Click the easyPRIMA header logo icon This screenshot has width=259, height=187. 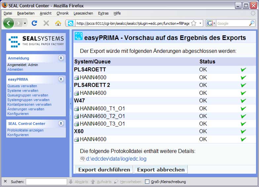(78, 36)
